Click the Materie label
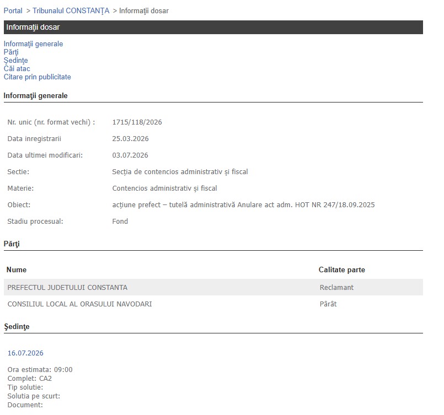 [x=20, y=188]
